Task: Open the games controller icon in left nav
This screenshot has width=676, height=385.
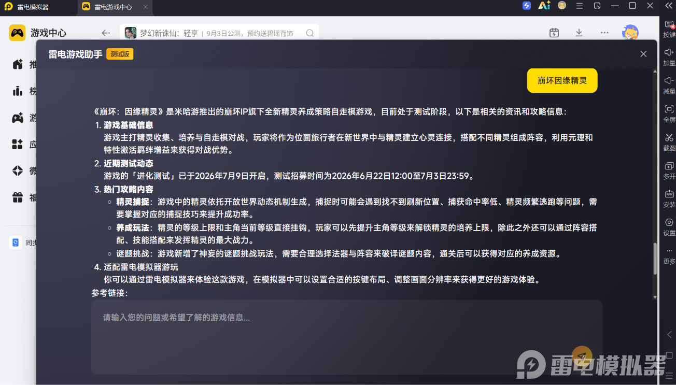Action: (18, 118)
